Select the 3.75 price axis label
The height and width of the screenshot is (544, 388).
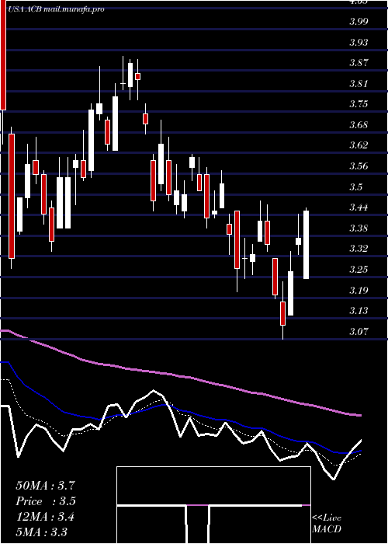click(359, 104)
